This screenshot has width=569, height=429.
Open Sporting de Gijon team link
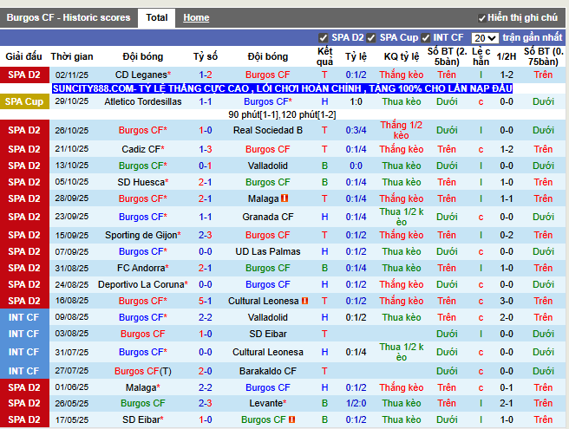click(142, 235)
